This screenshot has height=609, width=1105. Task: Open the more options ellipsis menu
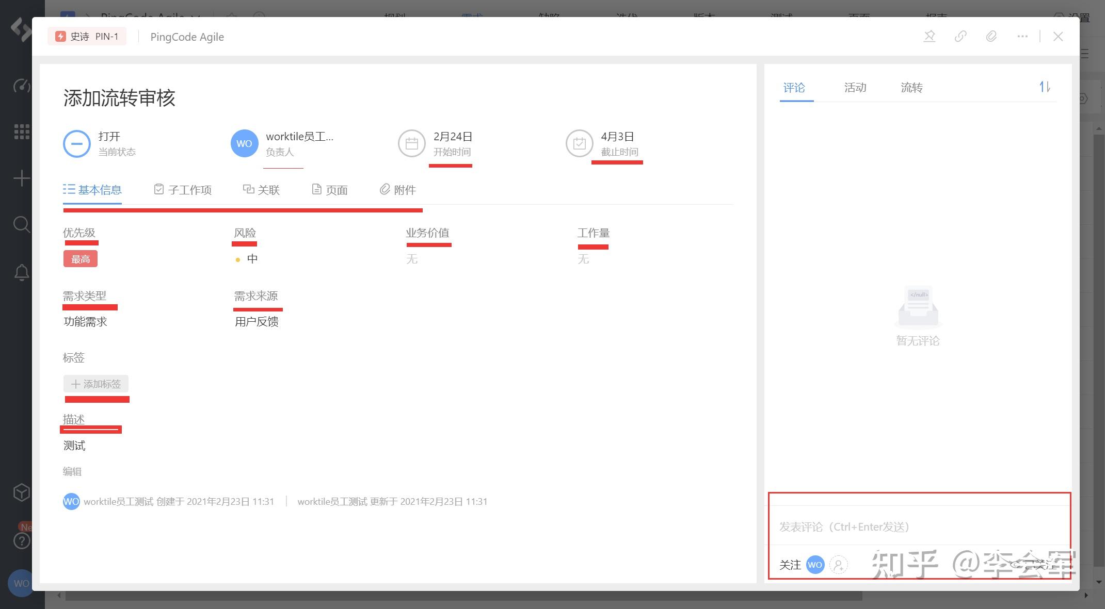click(x=1022, y=37)
